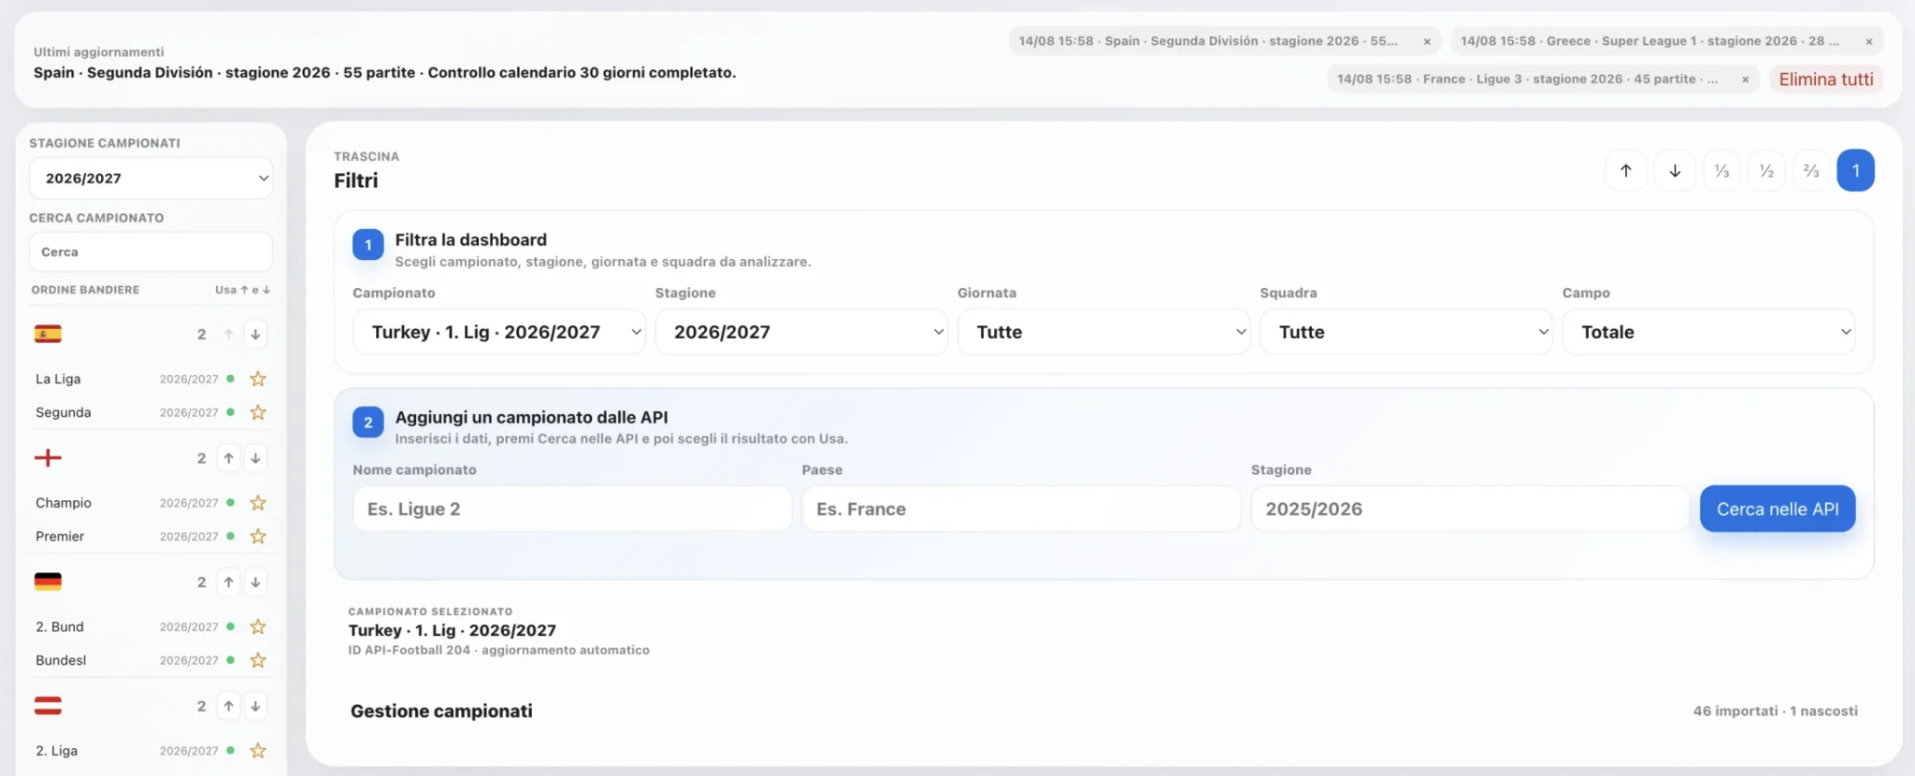Open the Giornata dropdown
Image resolution: width=1915 pixels, height=776 pixels.
point(1103,332)
